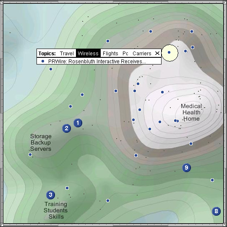
Task: Select the Travel topic
Action: (x=67, y=54)
